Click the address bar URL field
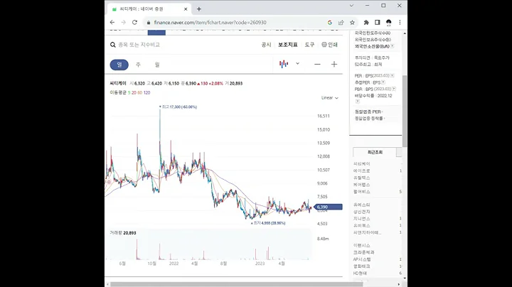Screen dimensions: 512x287 click(235, 23)
